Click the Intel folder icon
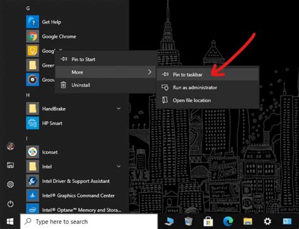The width and height of the screenshot is (299, 229). 33,167
